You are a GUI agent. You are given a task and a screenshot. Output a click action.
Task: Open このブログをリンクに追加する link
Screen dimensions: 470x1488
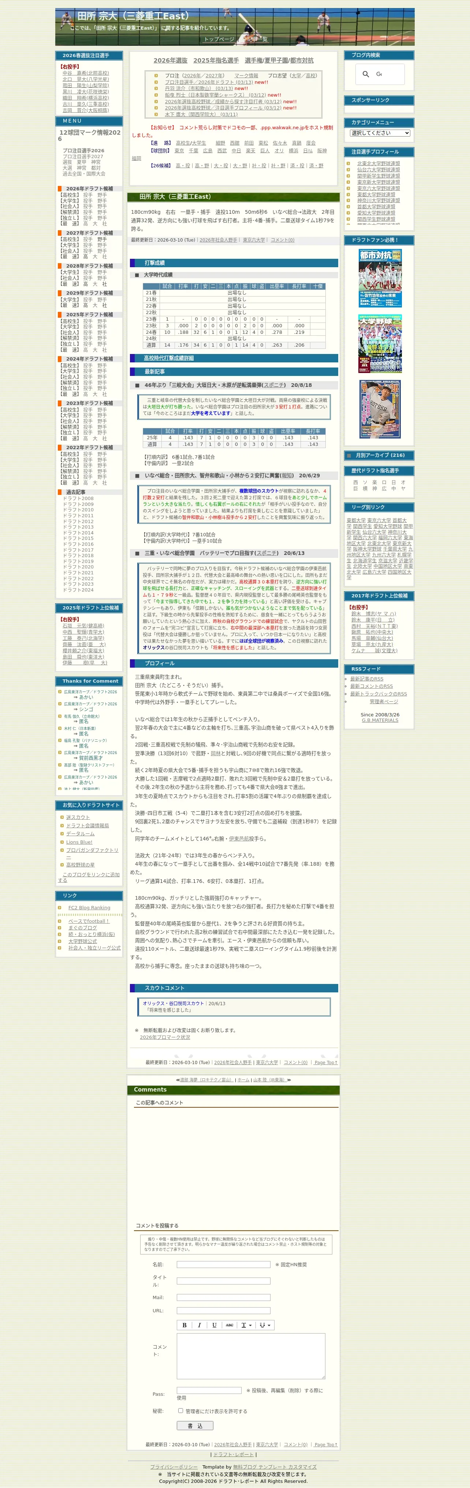[x=88, y=877]
